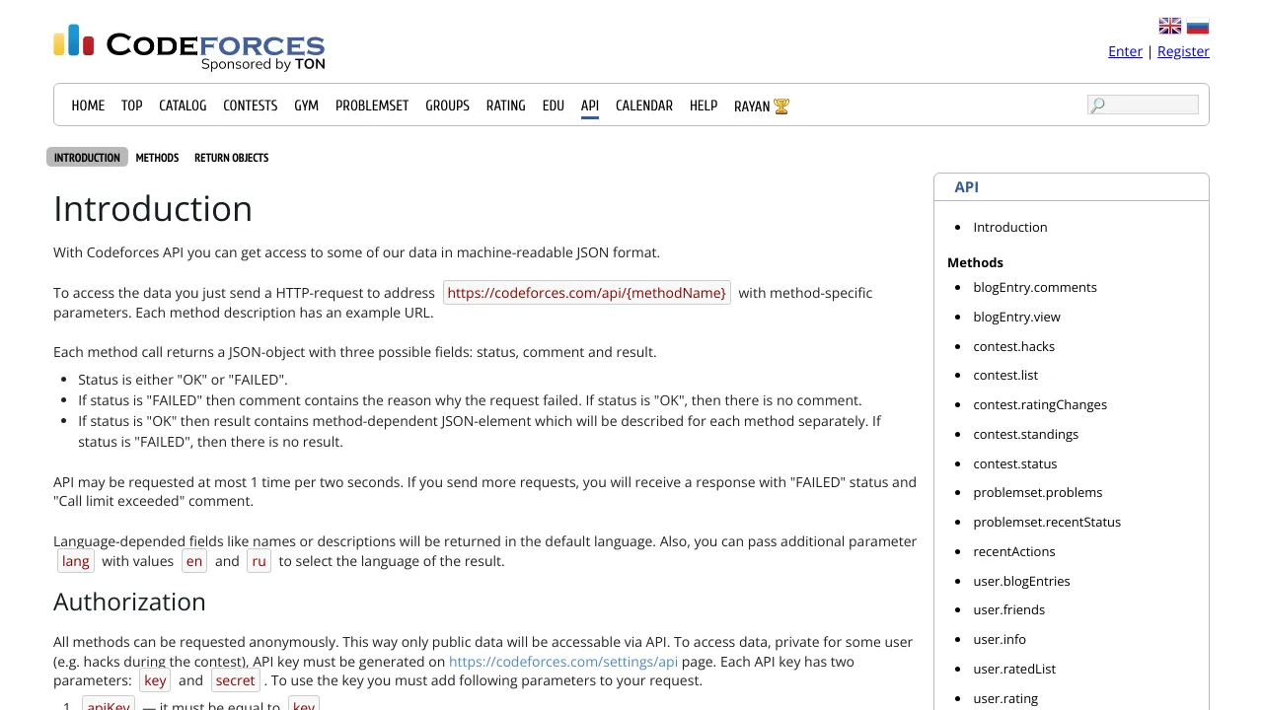Open user.ratedList method in sidebar
Image resolution: width=1263 pixels, height=710 pixels.
pyautogui.click(x=1014, y=669)
